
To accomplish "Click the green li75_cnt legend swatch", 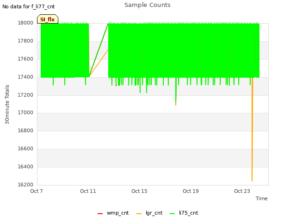I will coord(173,214).
